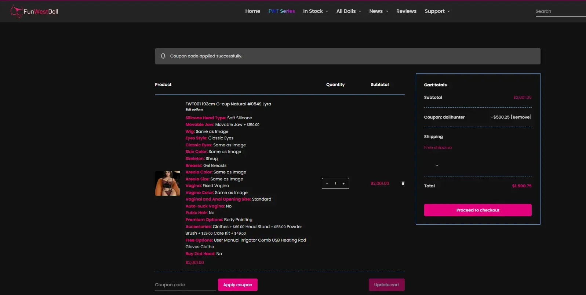Viewport: 586px width, 295px height.
Task: Expand the In Stock dropdown
Action: [316, 11]
